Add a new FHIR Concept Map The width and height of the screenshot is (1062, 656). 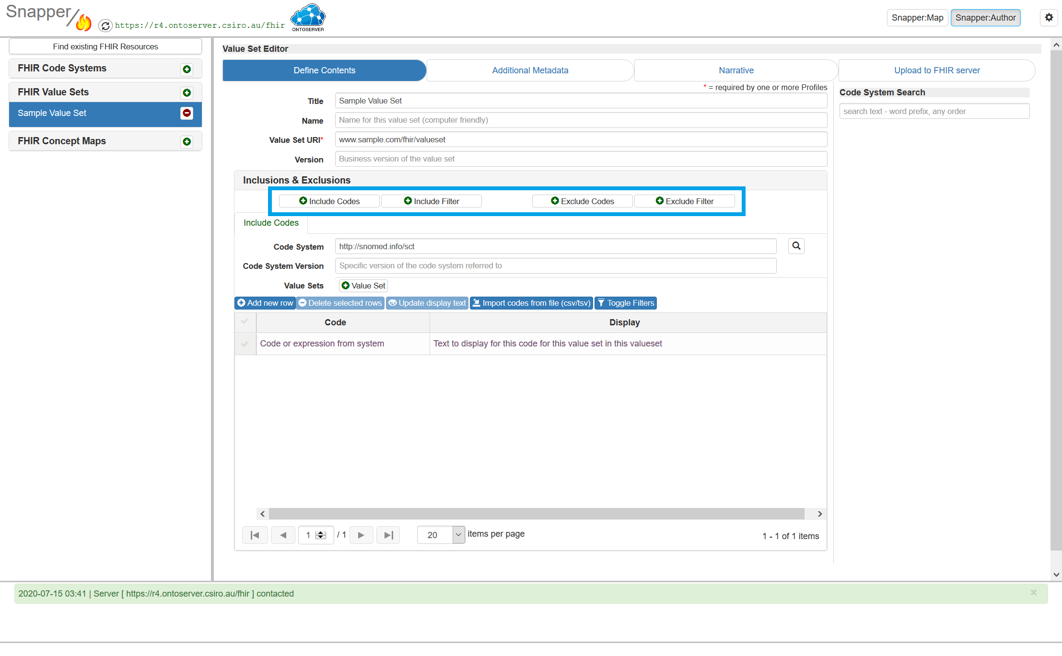pos(187,141)
